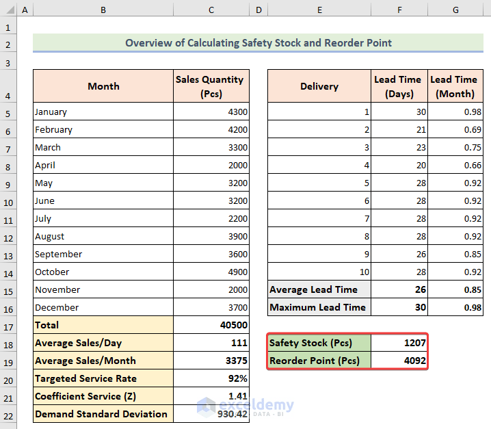Click the 92% service rate cell
Screen dimensions: 491x429
[x=211, y=378]
